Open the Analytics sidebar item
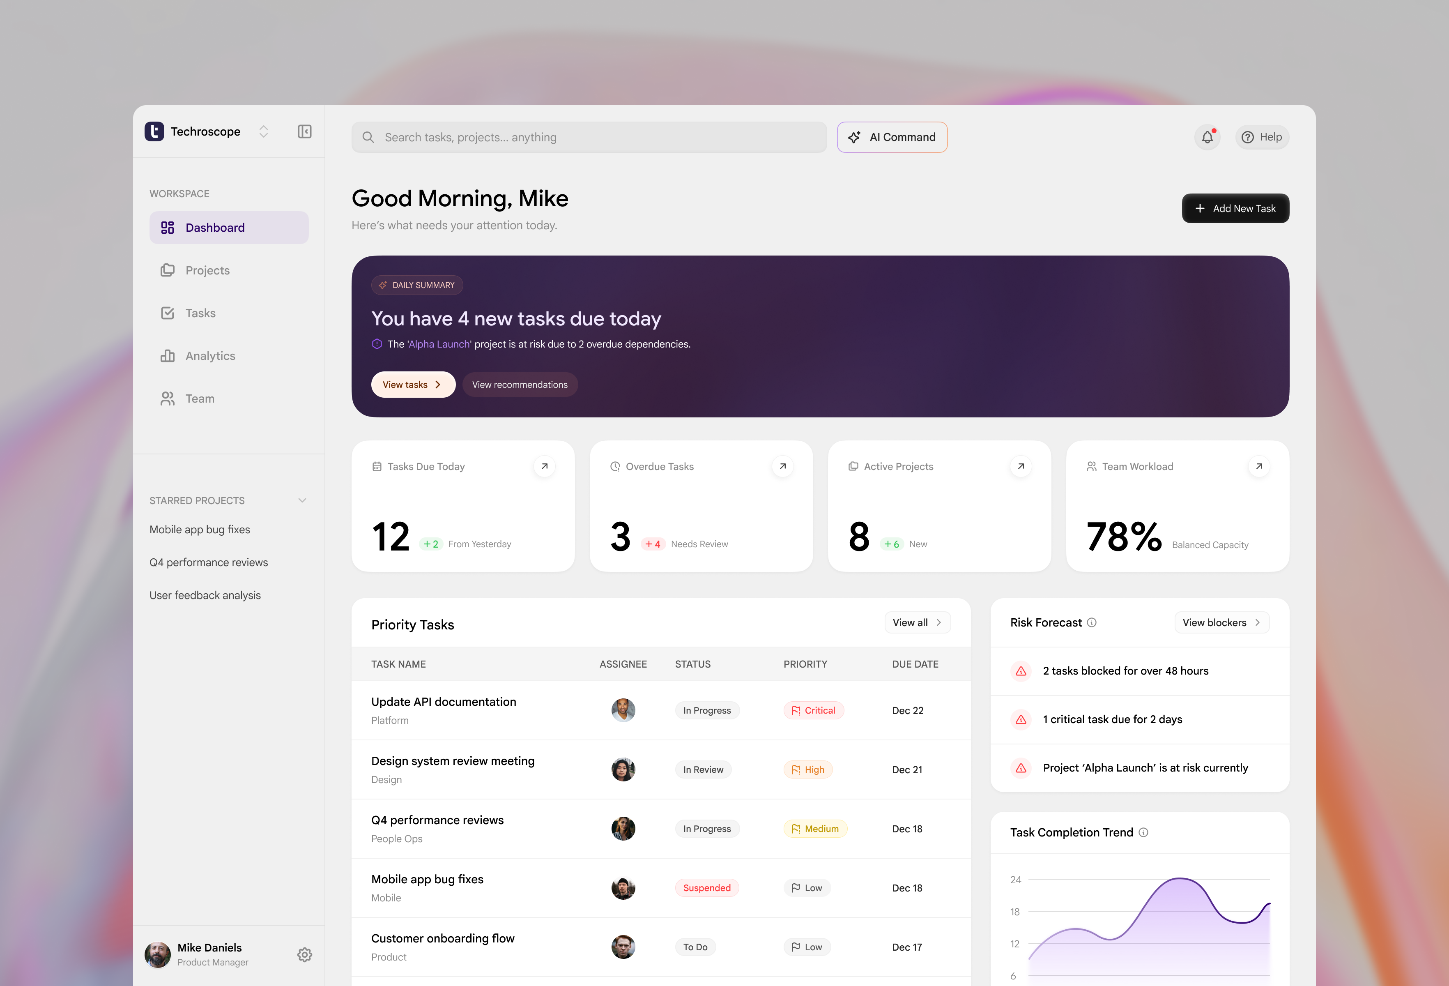This screenshot has height=986, width=1449. pyautogui.click(x=210, y=356)
